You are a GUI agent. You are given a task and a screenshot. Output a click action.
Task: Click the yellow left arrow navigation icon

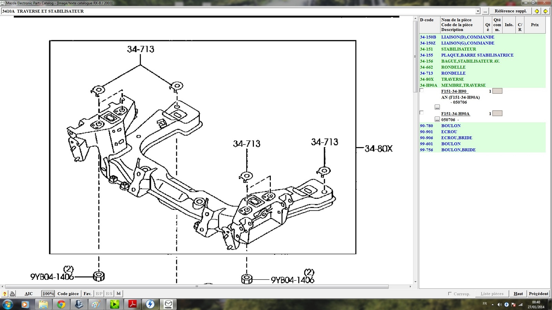[x=537, y=11]
